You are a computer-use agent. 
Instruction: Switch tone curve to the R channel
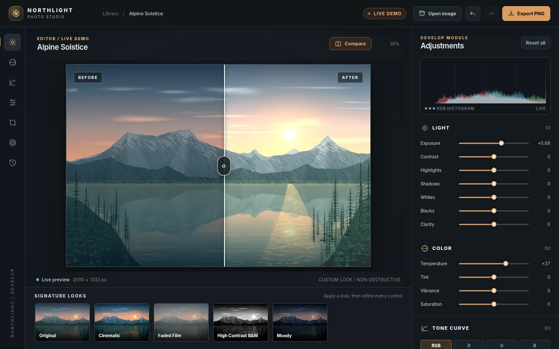[469, 345]
